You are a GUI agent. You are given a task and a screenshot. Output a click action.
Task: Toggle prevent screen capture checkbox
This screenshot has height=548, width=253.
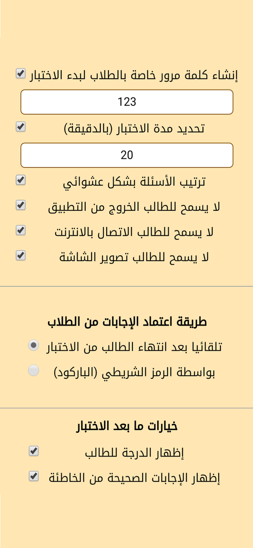tap(20, 256)
